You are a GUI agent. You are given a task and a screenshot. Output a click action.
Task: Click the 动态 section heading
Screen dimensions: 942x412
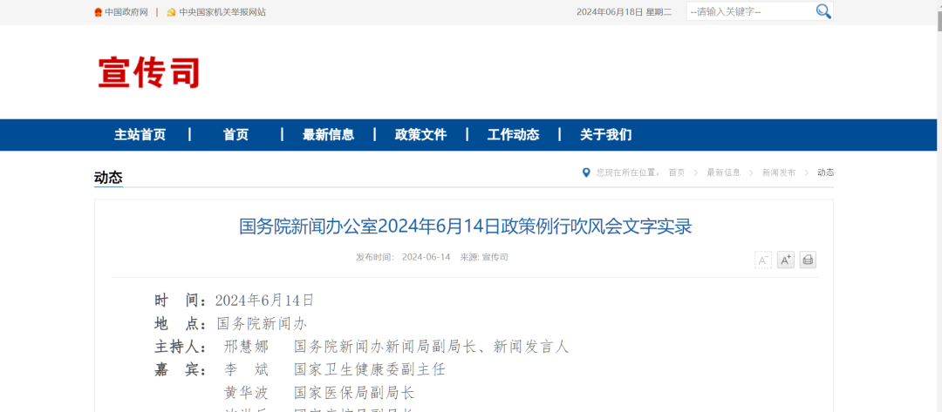[x=108, y=178]
